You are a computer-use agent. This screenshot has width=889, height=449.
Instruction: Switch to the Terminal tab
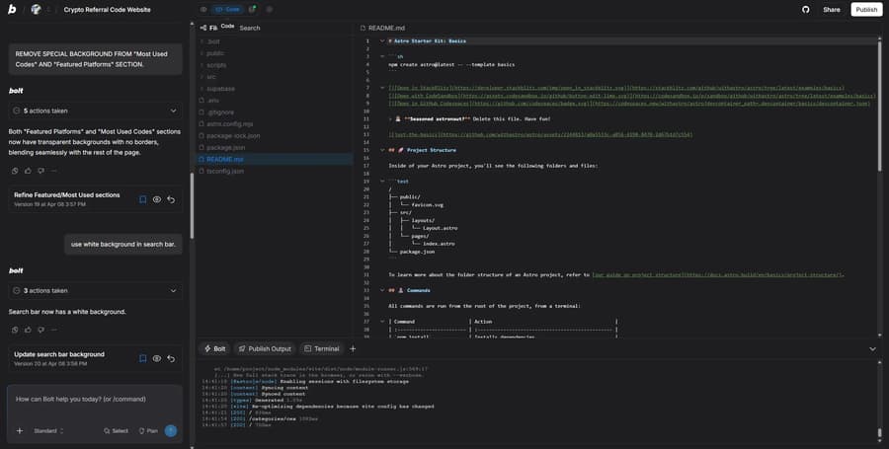(321, 348)
